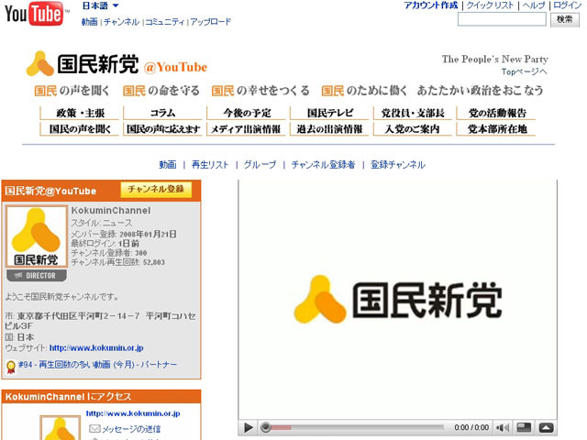Expand the player menu with up-arrow icon
587x440 pixels.
click(x=546, y=427)
